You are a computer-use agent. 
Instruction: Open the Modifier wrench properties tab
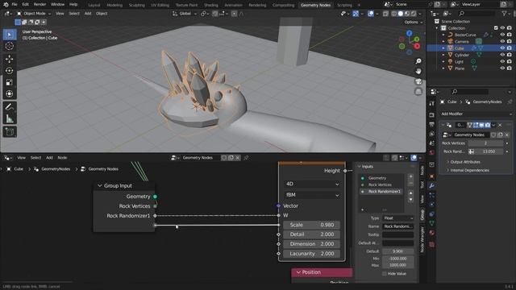pos(432,186)
